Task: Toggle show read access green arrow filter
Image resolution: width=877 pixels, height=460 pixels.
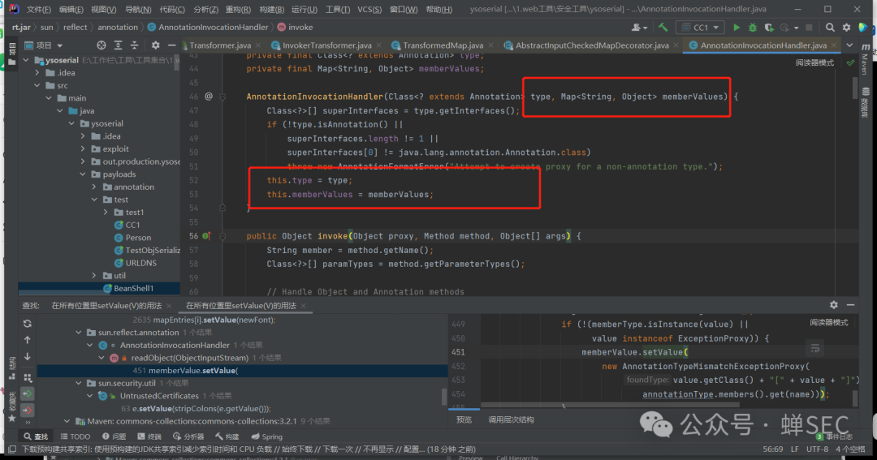Action: 28,394
